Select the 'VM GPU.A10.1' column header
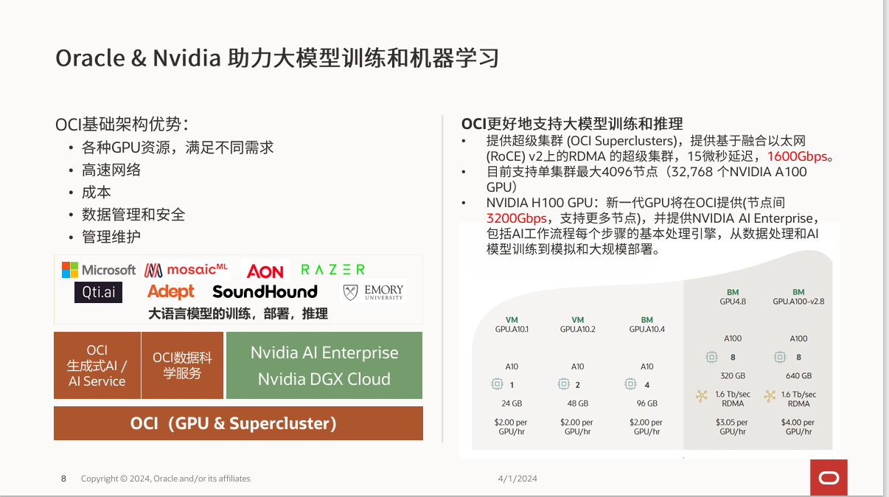Image resolution: width=889 pixels, height=497 pixels. 512,325
